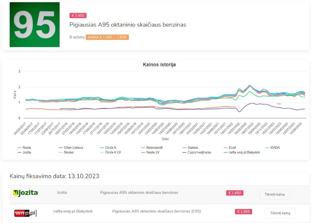This screenshot has height=223, width=312.
Task: Click the € 1.355 price badge
Action: point(243,212)
